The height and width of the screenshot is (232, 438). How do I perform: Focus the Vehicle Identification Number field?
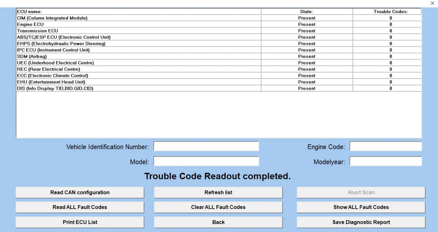click(206, 146)
